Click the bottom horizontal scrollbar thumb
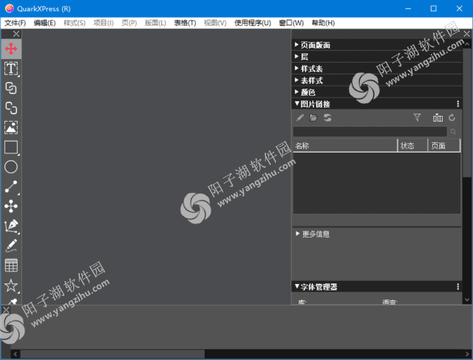 pos(112,354)
